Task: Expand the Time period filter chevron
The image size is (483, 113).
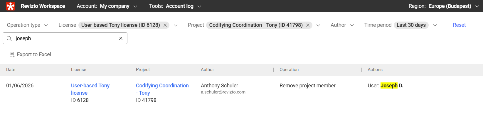Action: (435, 25)
